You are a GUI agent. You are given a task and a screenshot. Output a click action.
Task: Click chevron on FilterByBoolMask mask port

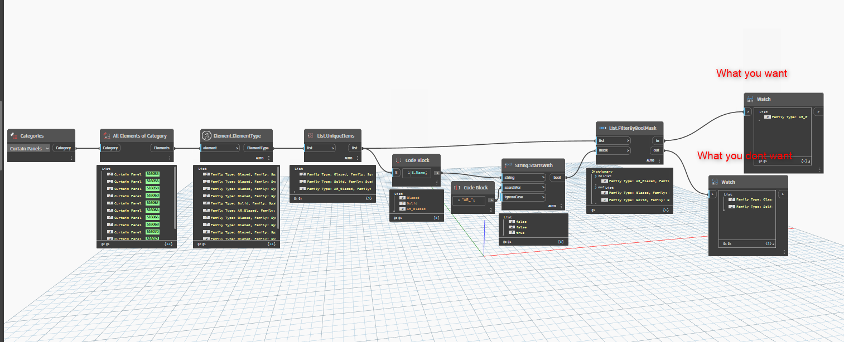click(x=628, y=150)
